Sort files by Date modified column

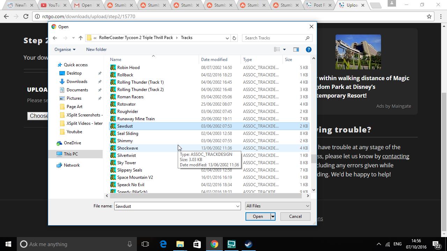(x=220, y=60)
